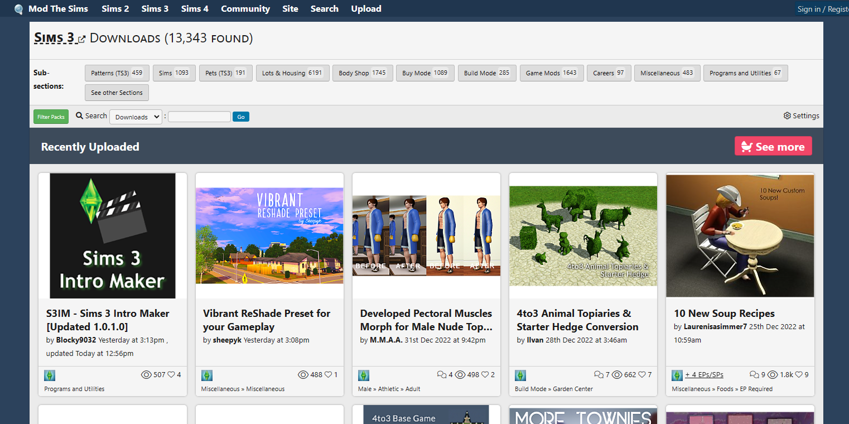Viewport: 849px width, 424px height.
Task: Open author sheepyk's profile
Action: (x=227, y=340)
